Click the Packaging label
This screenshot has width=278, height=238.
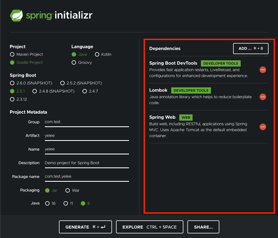tap(30, 190)
